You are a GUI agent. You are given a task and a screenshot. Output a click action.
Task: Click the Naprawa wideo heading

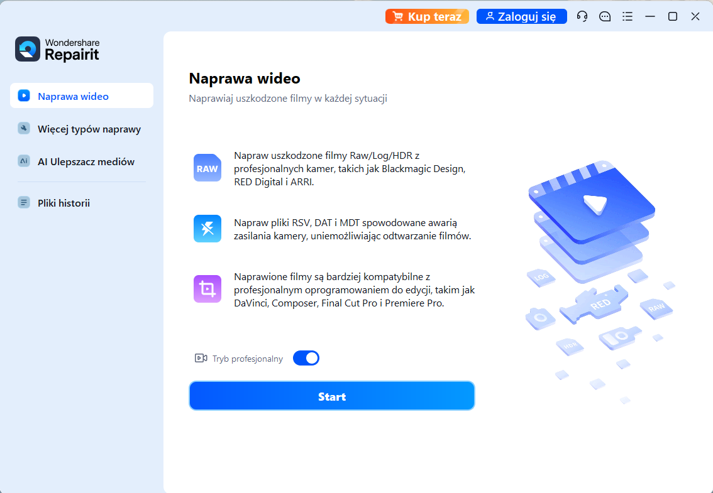click(245, 78)
